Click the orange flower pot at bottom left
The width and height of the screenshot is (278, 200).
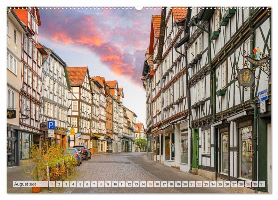[x=36, y=189]
